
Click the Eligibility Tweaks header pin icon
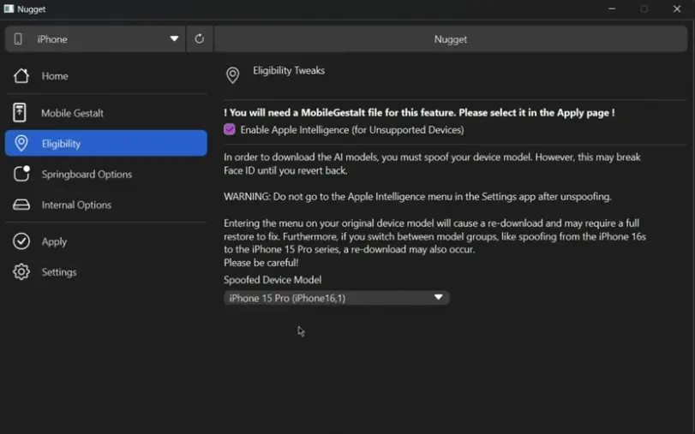[232, 75]
